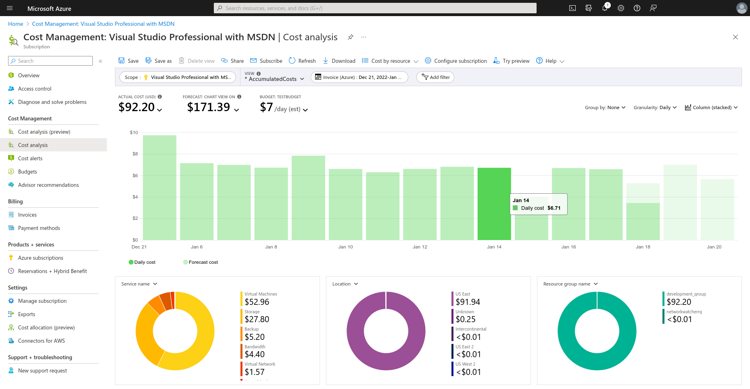Viewport: 750px width, 389px height.
Task: Close the Cost analysis blade
Action: pos(735,37)
